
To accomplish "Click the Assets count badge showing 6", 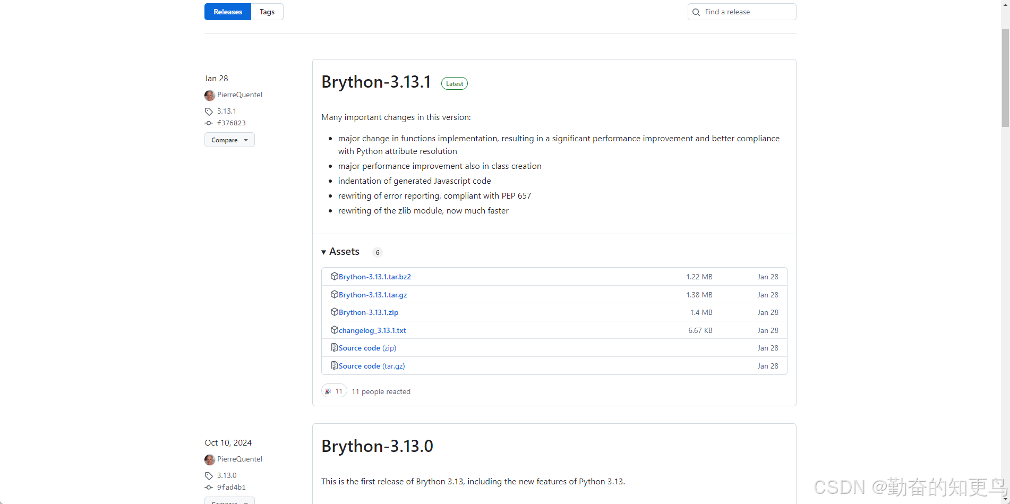I will pyautogui.click(x=378, y=252).
